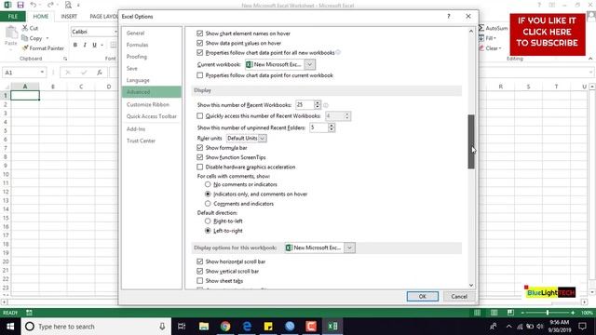Toggle Underline formatting in Font group
596x335 pixels.
coord(94,45)
